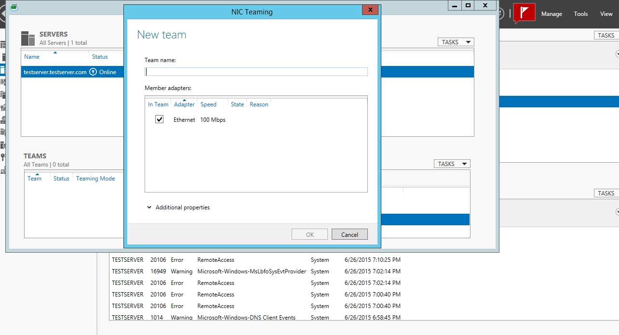Close the New team dialog
This screenshot has height=335, width=619.
[x=370, y=10]
